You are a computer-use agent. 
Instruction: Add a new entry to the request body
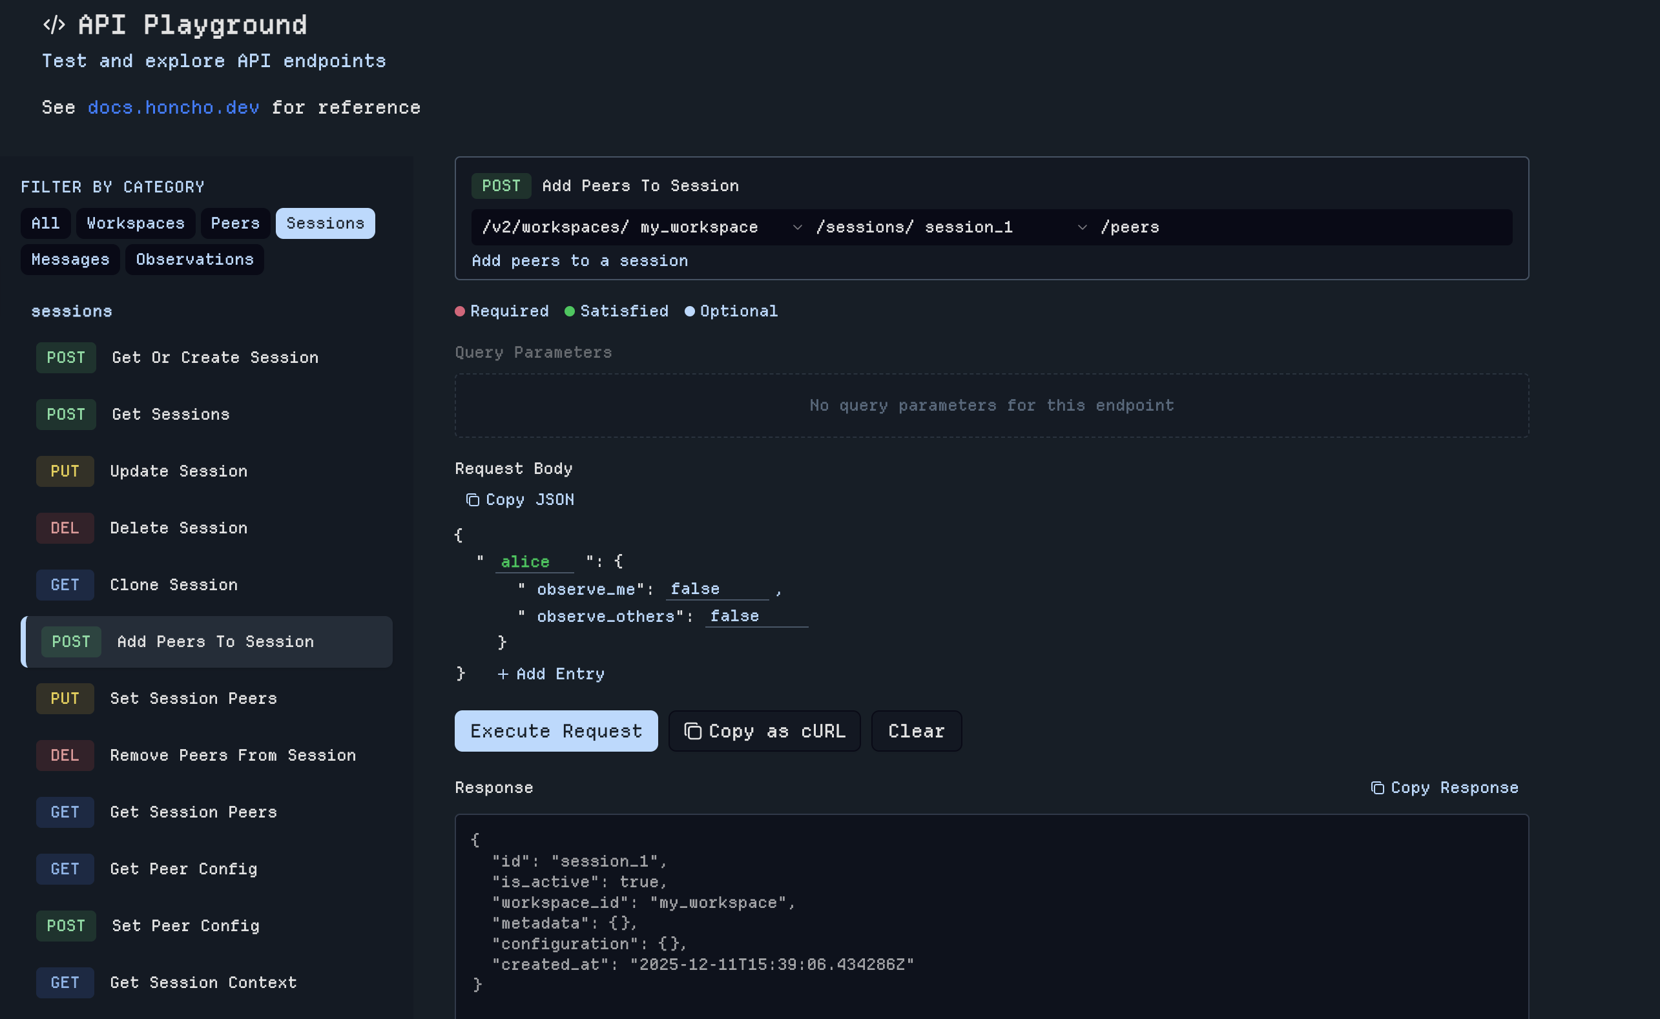click(x=550, y=674)
